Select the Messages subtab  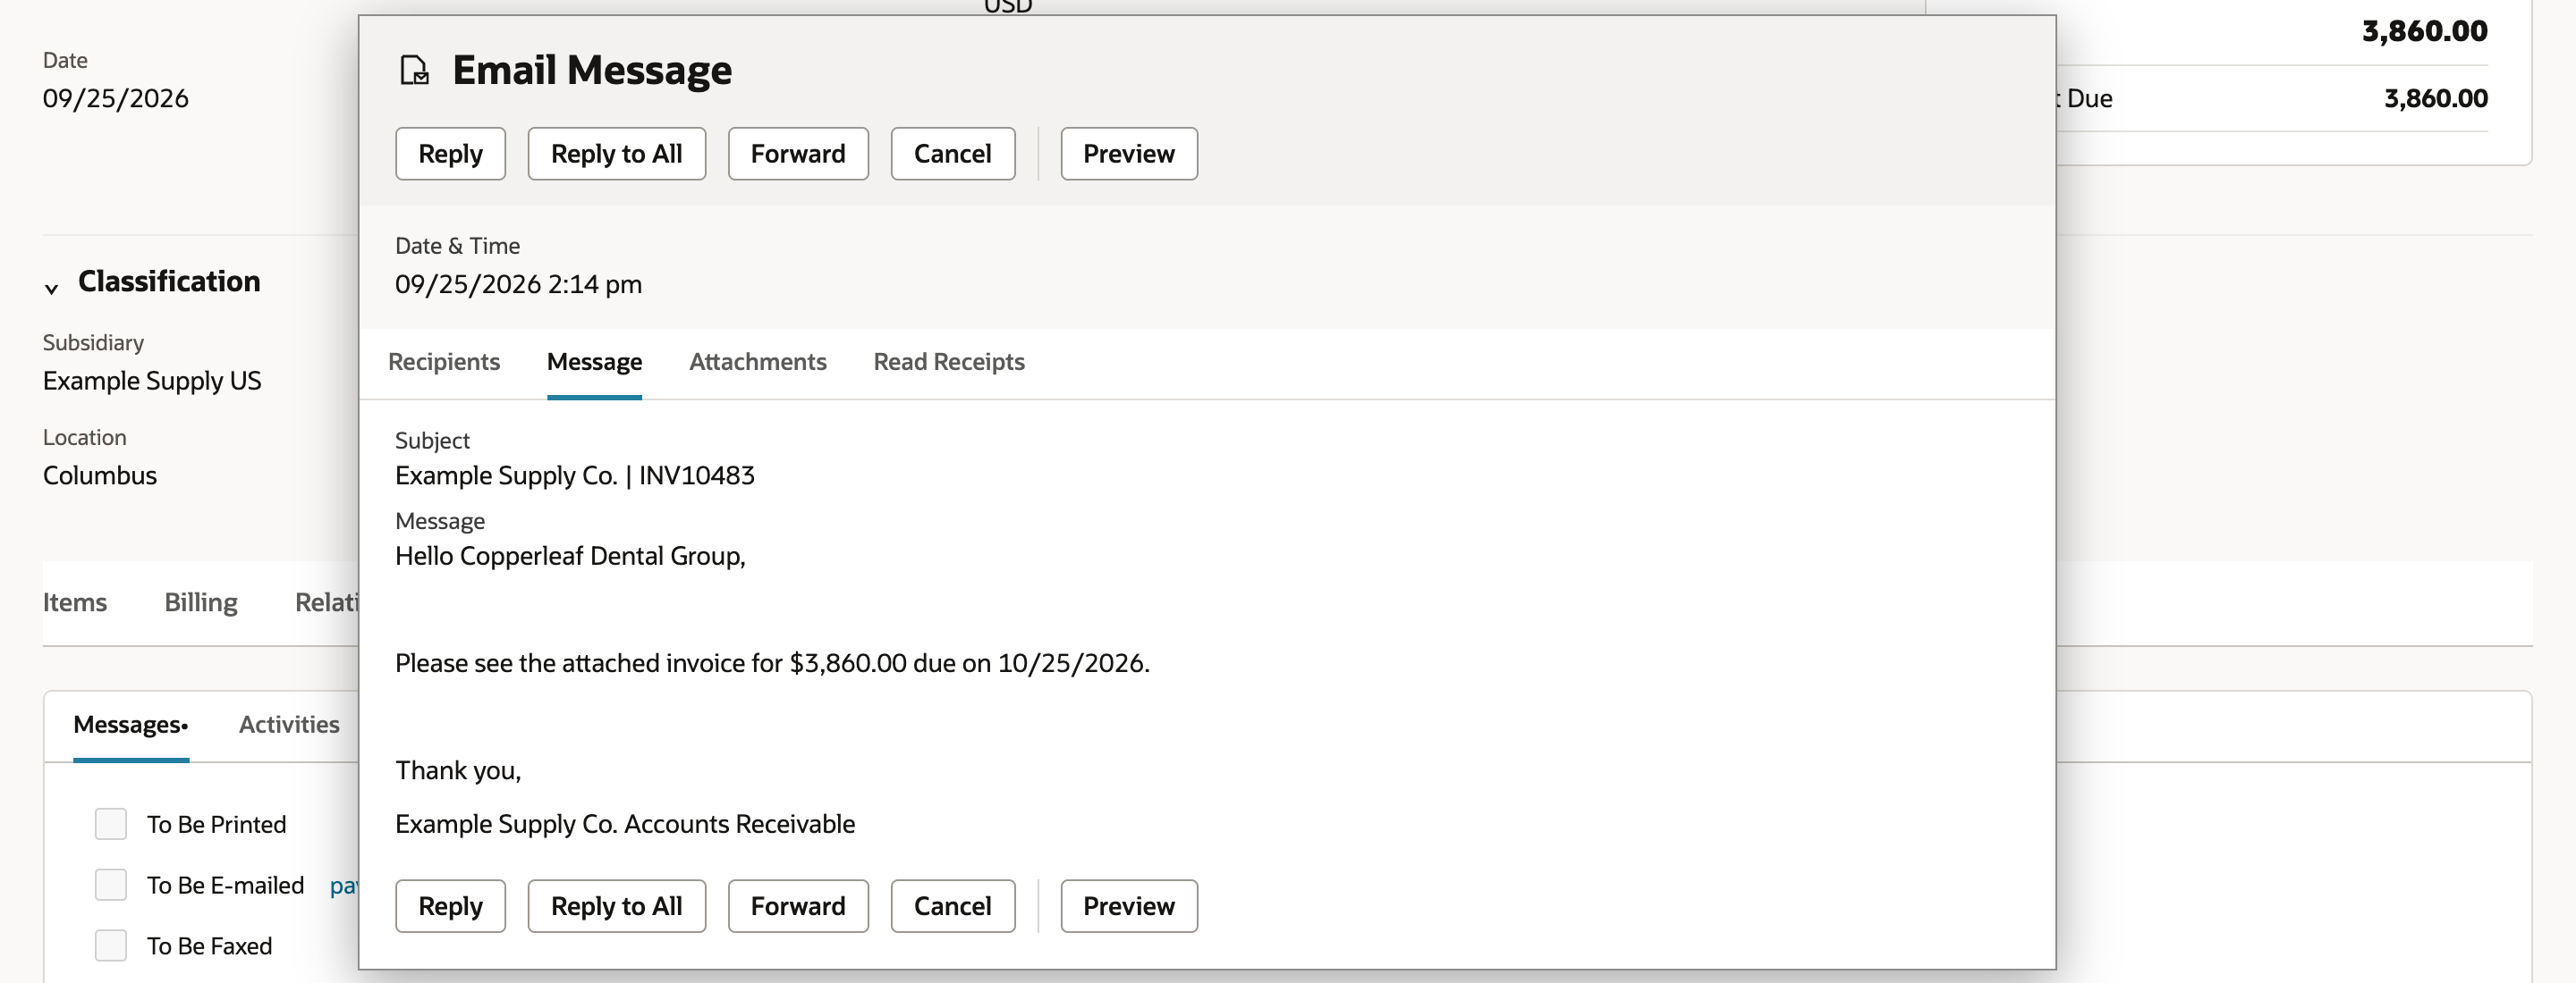click(x=131, y=724)
